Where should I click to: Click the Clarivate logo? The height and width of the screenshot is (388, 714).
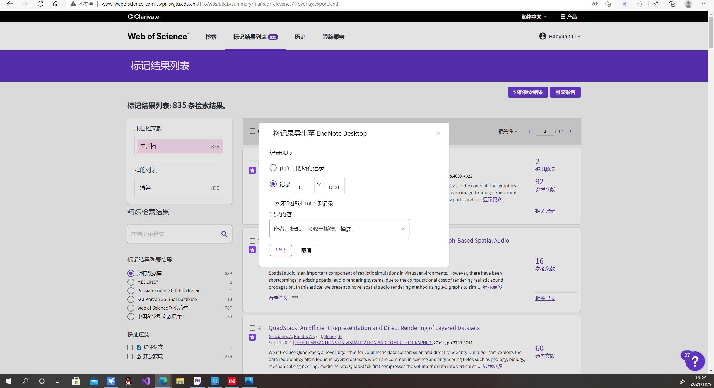point(143,16)
